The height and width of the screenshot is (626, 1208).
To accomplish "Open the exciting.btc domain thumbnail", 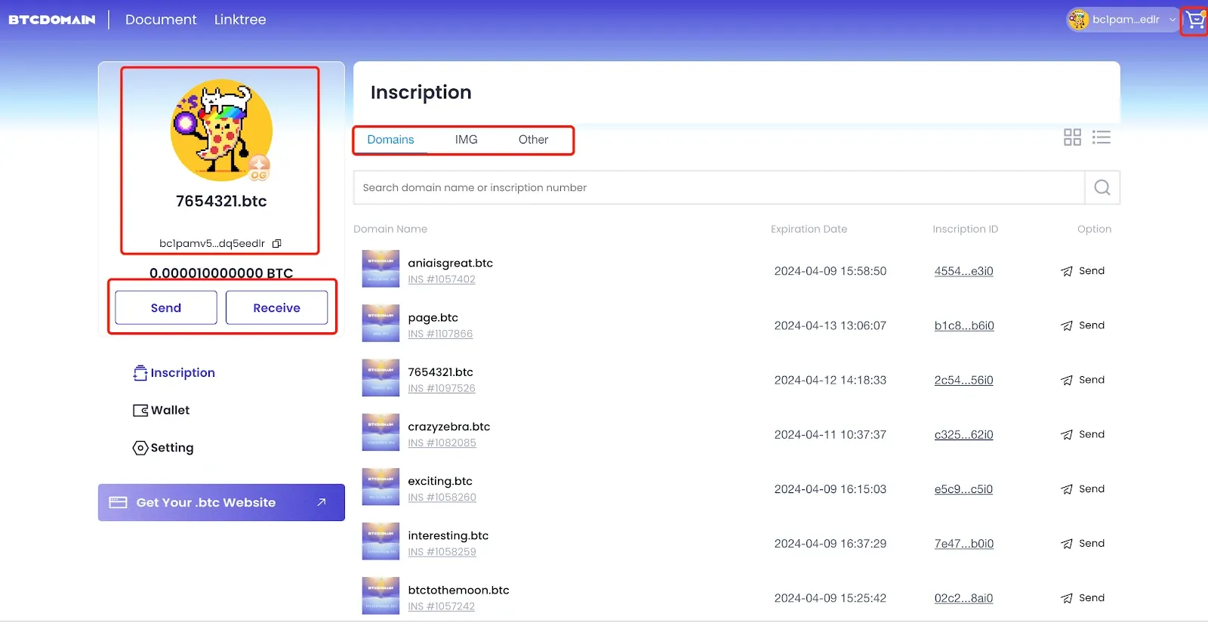I will click(x=381, y=487).
